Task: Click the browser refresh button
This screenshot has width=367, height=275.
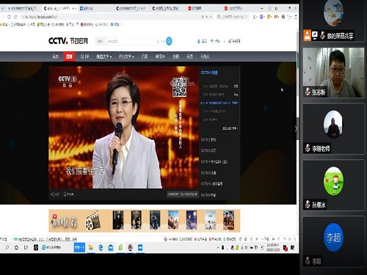Action: tap(9, 17)
